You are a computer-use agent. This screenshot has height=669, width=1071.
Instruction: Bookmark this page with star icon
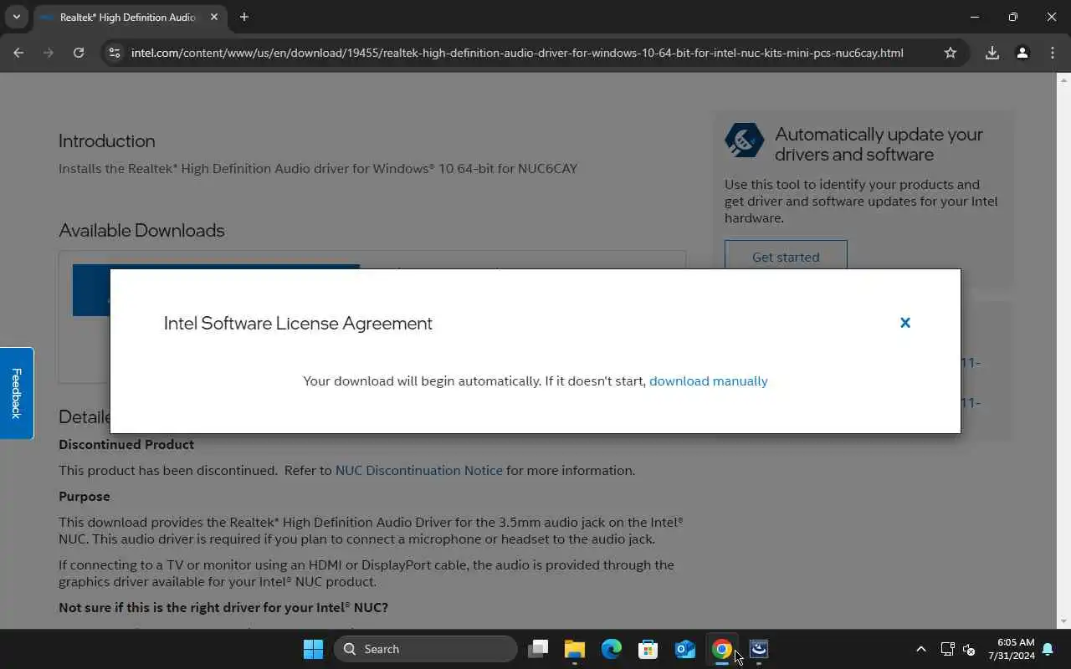(x=951, y=53)
